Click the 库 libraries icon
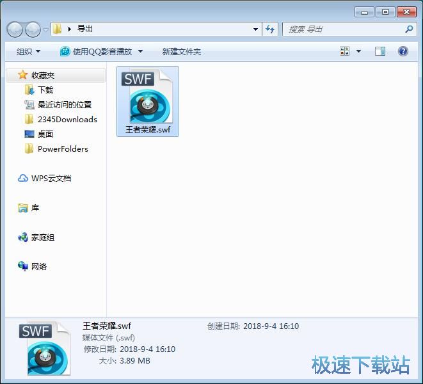 click(23, 208)
